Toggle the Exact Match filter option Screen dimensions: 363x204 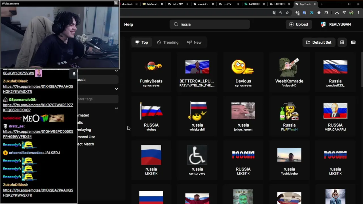86,144
